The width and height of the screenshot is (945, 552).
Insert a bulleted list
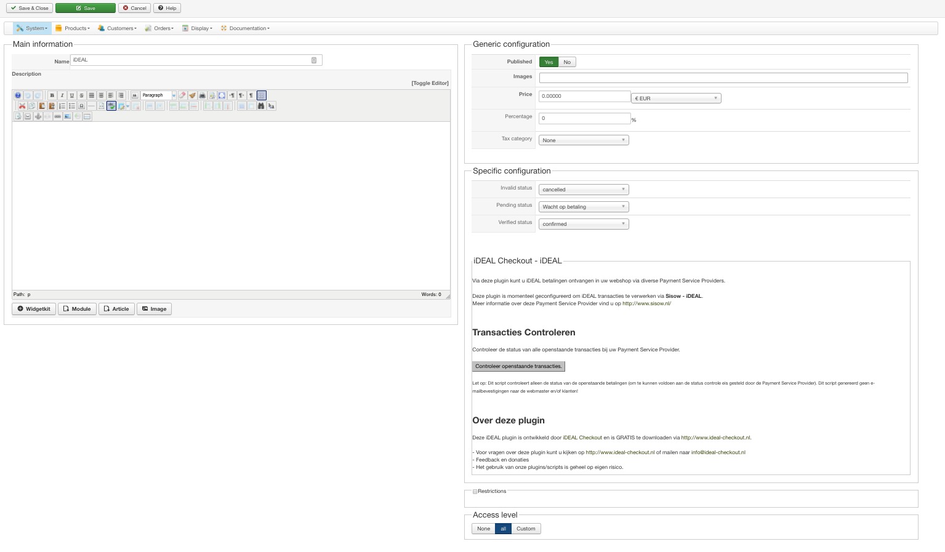tap(72, 106)
